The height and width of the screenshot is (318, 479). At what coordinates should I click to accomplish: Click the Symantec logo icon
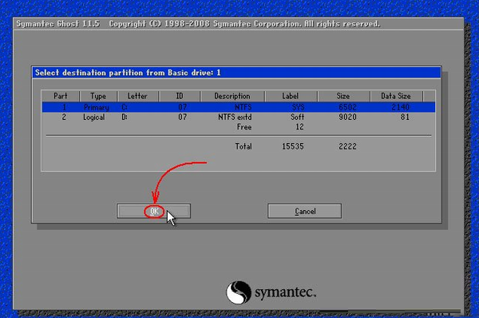click(239, 292)
